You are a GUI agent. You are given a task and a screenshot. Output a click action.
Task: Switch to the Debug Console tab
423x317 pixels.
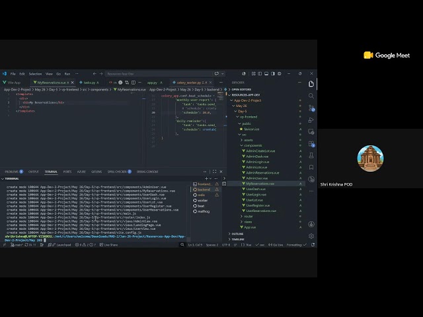tap(147, 172)
